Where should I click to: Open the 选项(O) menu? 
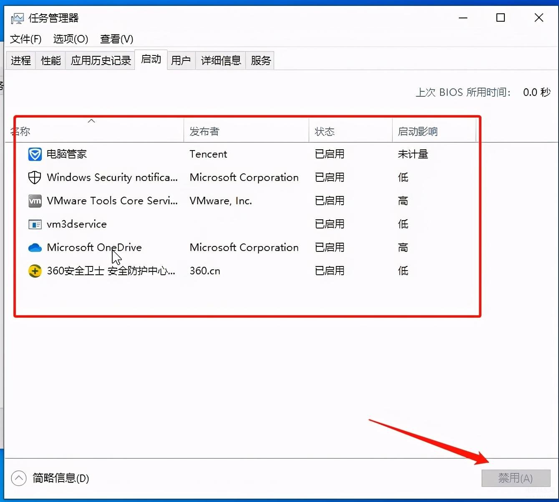pos(71,39)
